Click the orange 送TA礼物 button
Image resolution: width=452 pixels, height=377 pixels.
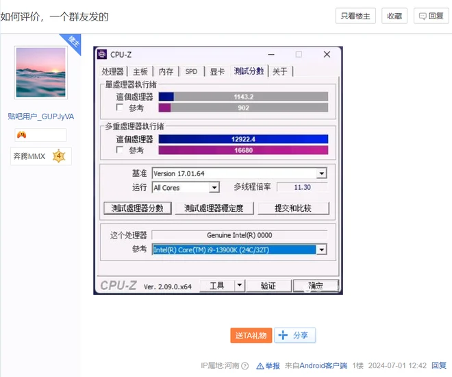(251, 335)
